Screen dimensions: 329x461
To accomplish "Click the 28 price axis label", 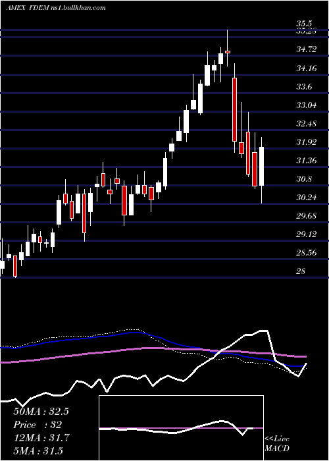I will pos(301,271).
